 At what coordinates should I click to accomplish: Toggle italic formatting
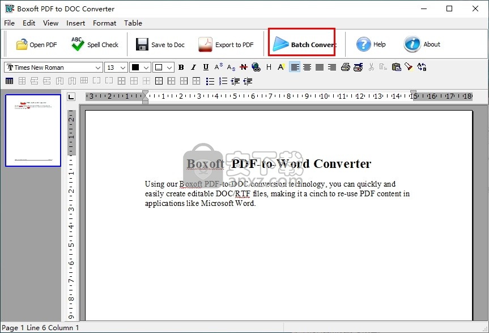coord(193,67)
